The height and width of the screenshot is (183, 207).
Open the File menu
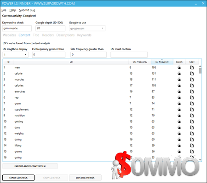point(4,10)
